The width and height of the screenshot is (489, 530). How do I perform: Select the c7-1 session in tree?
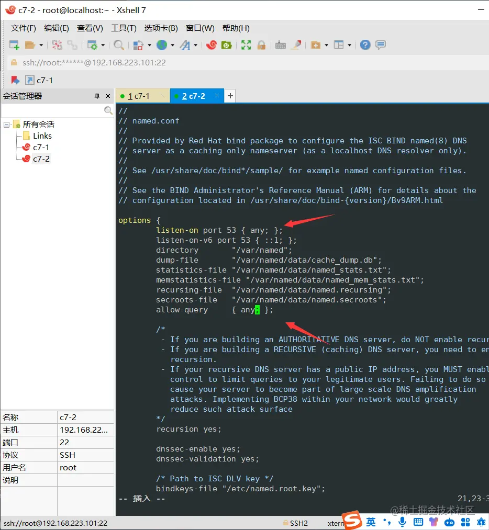(41, 148)
